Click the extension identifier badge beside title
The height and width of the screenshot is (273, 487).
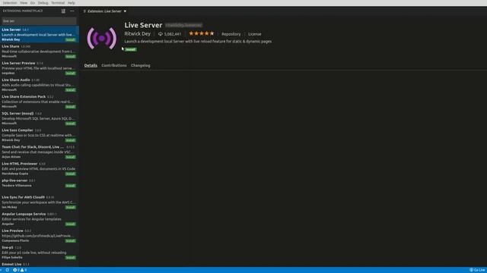183,25
